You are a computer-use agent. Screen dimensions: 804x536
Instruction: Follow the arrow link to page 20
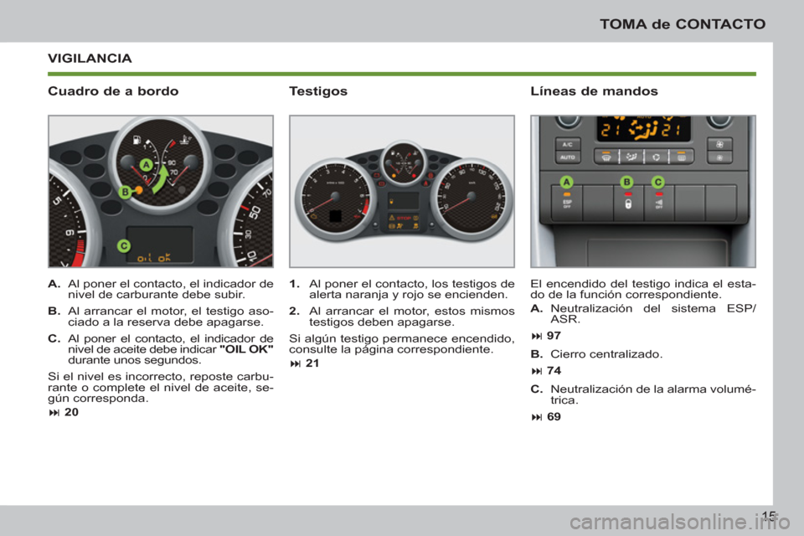coord(64,412)
